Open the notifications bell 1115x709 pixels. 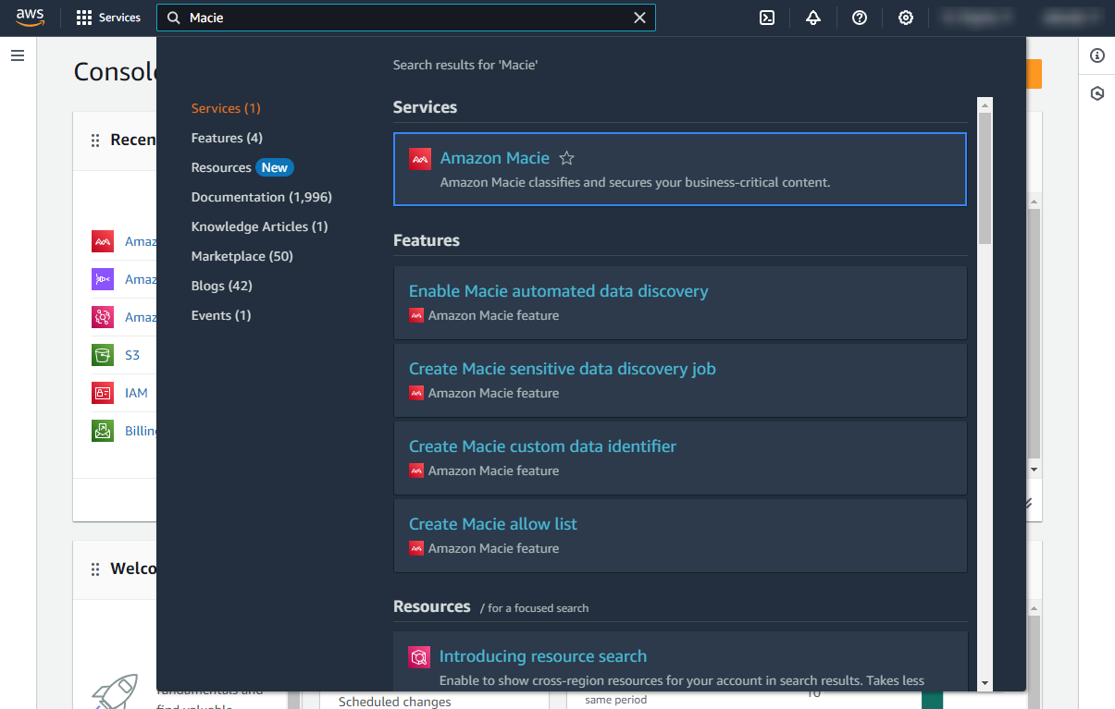click(813, 18)
